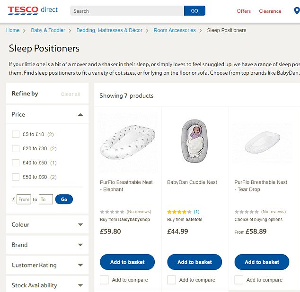Tick the £5 to £10 price checkbox
Image resolution: width=300 pixels, height=292 pixels.
click(x=16, y=135)
